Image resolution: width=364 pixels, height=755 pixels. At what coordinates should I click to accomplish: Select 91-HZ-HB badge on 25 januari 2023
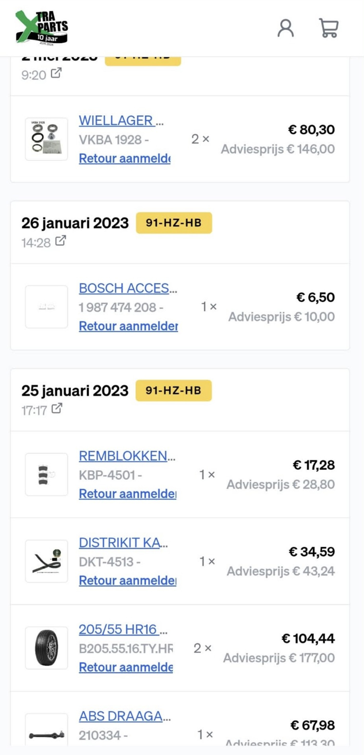tap(174, 391)
